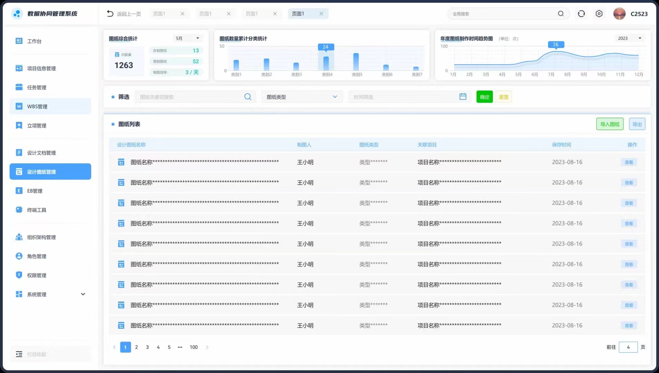Click the 角色管理 person icon

(19, 256)
